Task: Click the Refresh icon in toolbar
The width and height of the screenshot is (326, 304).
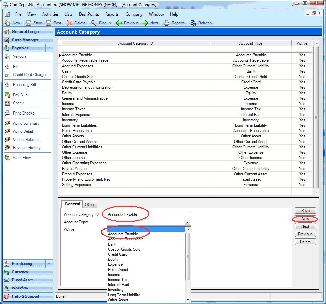Action: [193, 23]
